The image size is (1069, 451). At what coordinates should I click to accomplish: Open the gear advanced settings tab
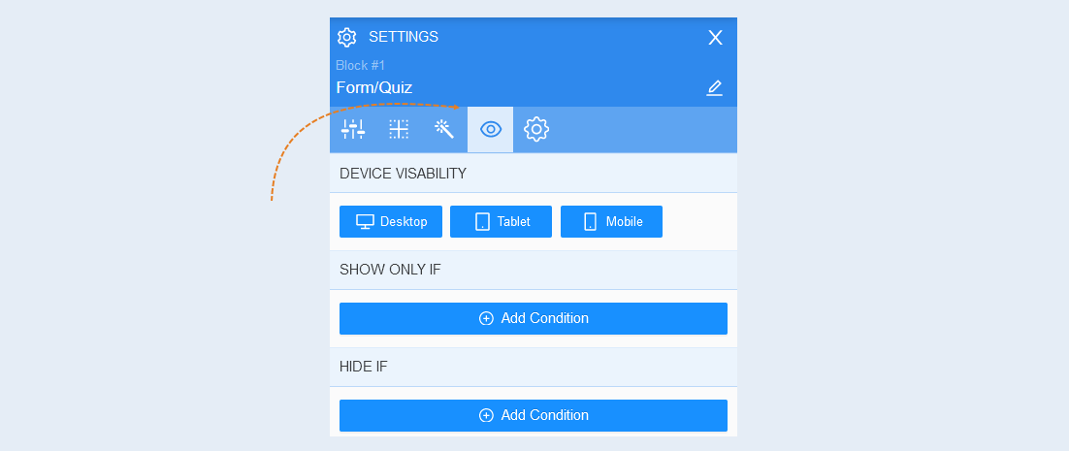pos(536,129)
